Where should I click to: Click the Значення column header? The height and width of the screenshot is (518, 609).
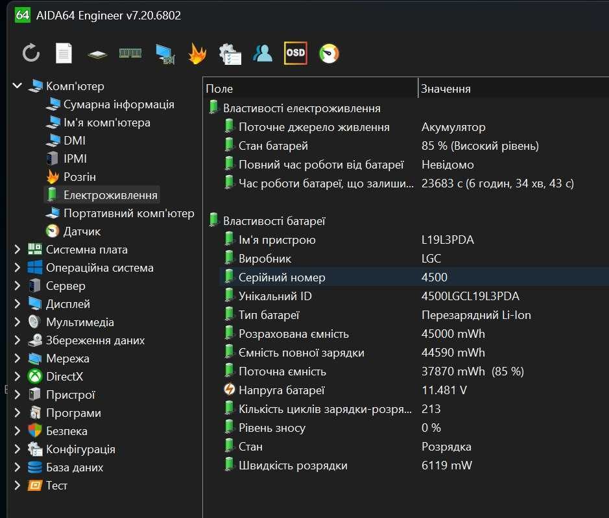(x=514, y=89)
